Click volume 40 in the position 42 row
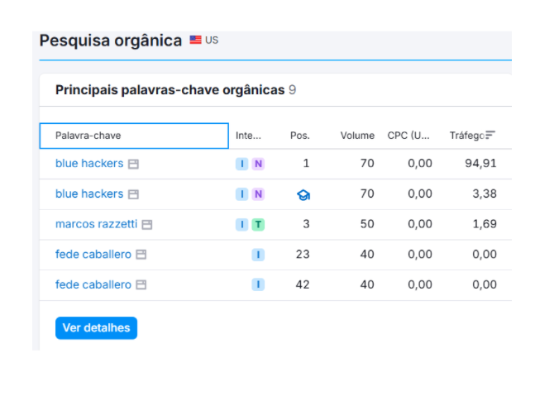Screen dimensions: 535x401 point(367,284)
